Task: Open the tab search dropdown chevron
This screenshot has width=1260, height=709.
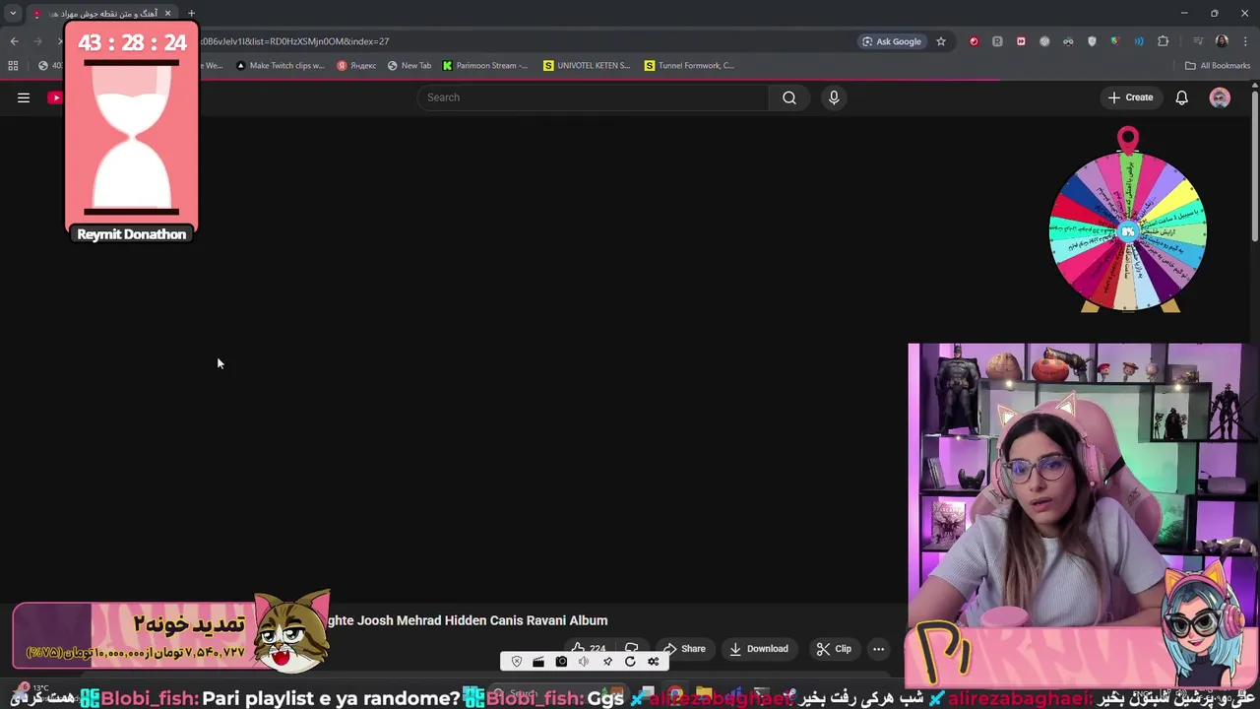Action: [x=13, y=13]
